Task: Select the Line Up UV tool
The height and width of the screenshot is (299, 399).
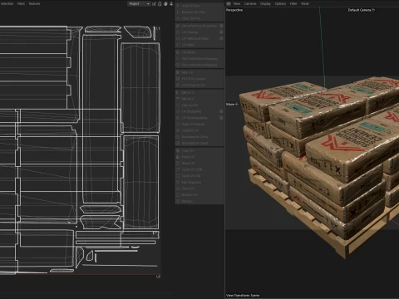Action: pos(199,105)
